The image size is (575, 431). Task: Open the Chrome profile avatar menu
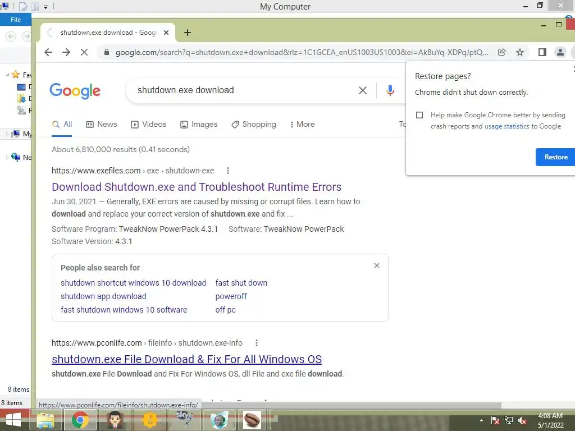[560, 52]
